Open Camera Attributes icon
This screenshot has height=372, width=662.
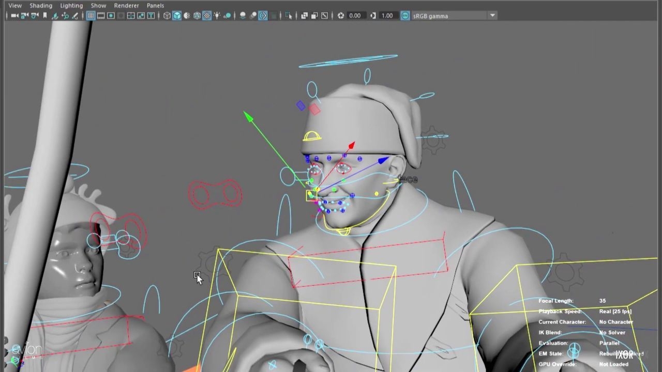pyautogui.click(x=35, y=16)
